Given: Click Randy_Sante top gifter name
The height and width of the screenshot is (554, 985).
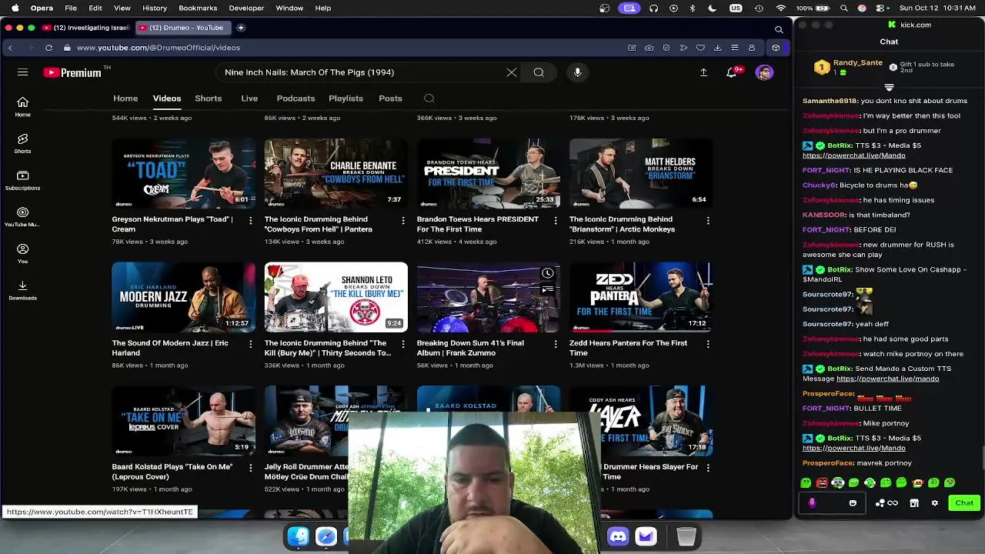Looking at the screenshot, I should pyautogui.click(x=857, y=63).
